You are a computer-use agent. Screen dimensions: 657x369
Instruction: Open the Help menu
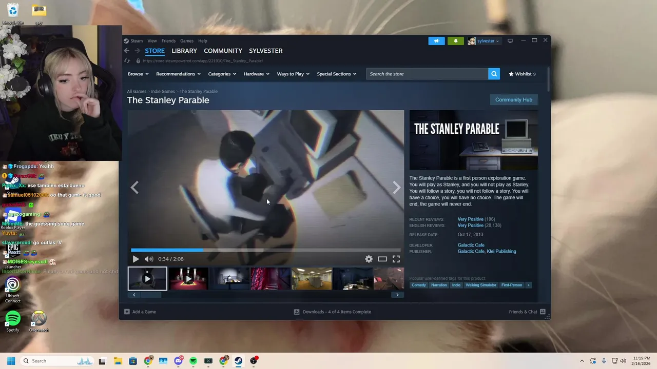[203, 41]
